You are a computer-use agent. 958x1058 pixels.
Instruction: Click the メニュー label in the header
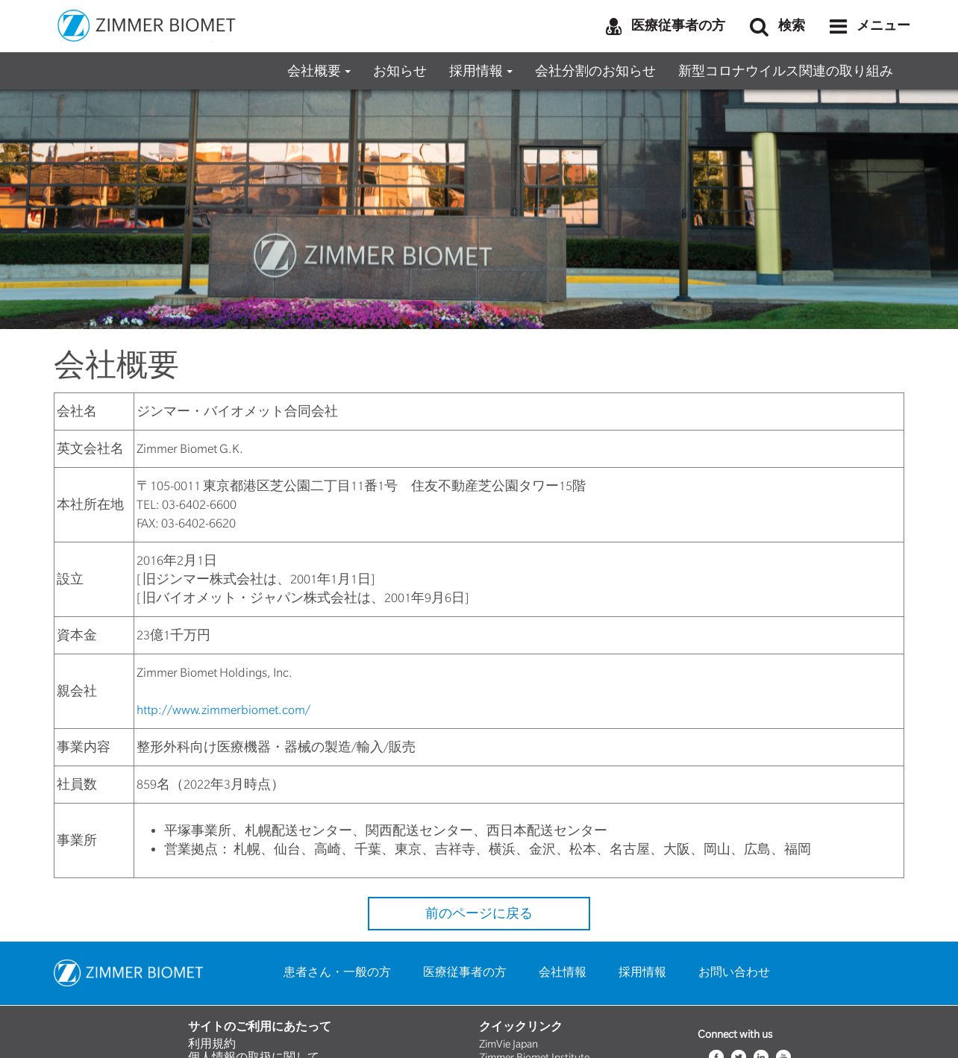click(883, 25)
